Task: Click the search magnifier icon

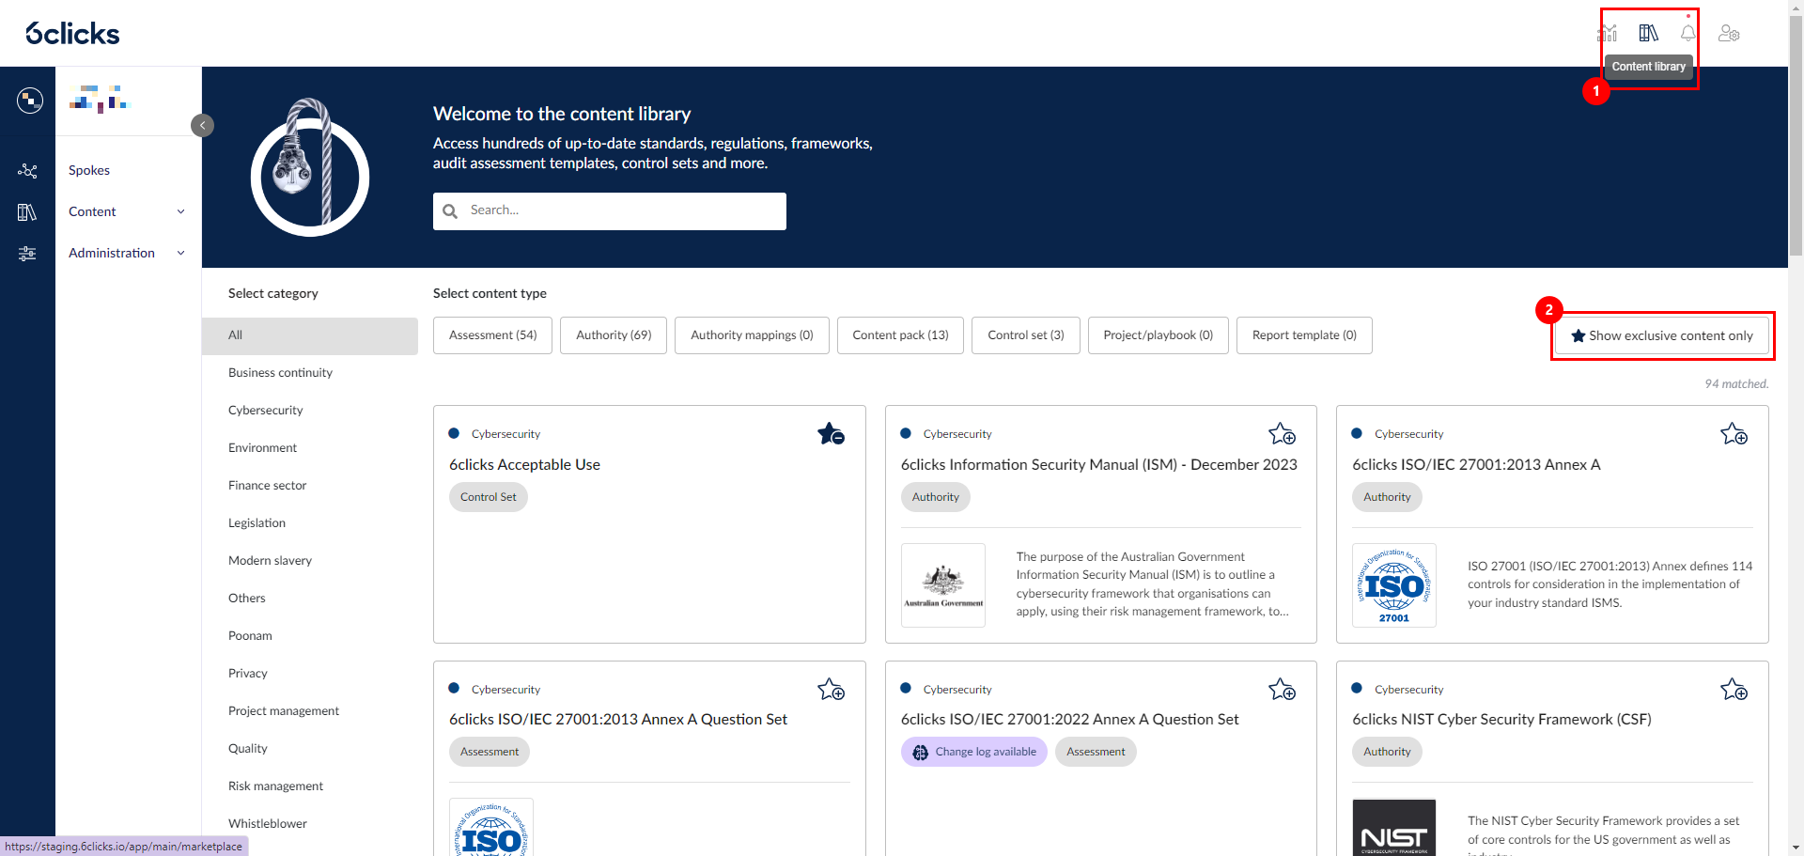Action: coord(450,211)
